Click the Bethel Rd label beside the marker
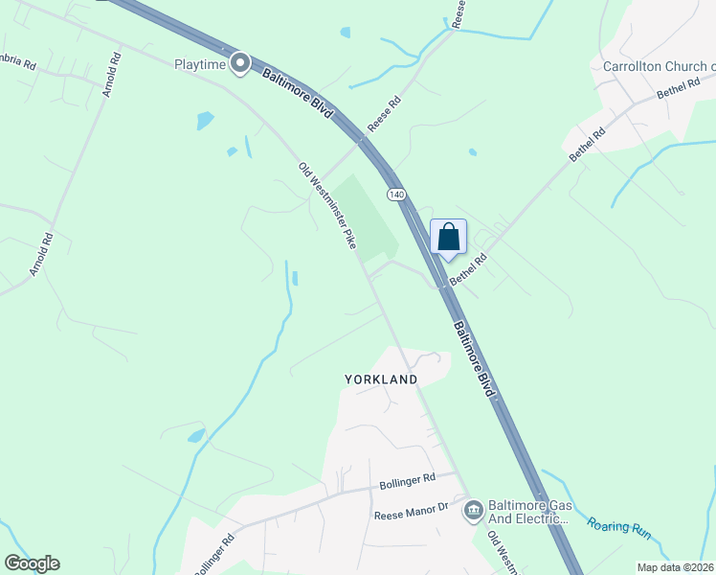This screenshot has height=575, width=716. (468, 269)
